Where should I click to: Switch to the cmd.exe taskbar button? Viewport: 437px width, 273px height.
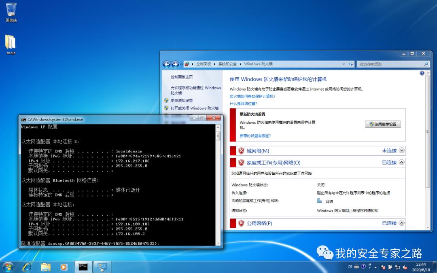(83, 267)
